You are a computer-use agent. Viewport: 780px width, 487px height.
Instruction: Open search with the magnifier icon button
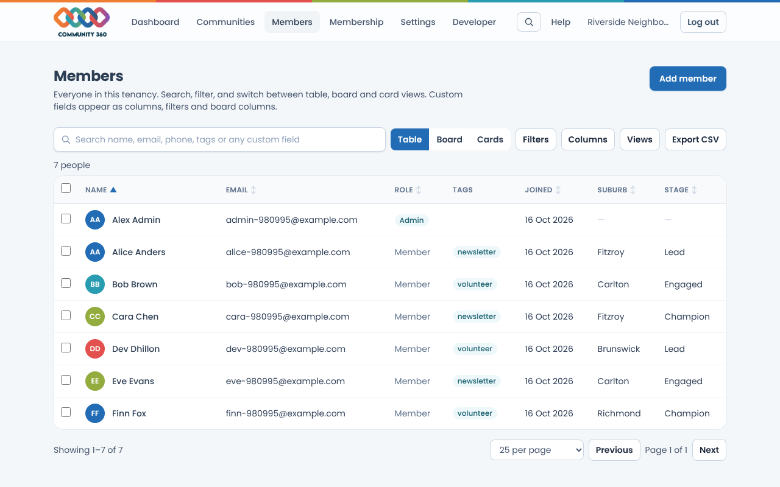pyautogui.click(x=529, y=22)
